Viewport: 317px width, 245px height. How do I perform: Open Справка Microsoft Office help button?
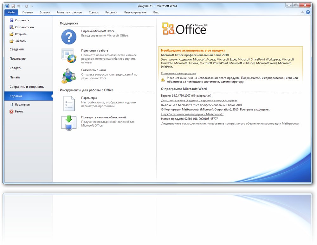[x=69, y=37]
